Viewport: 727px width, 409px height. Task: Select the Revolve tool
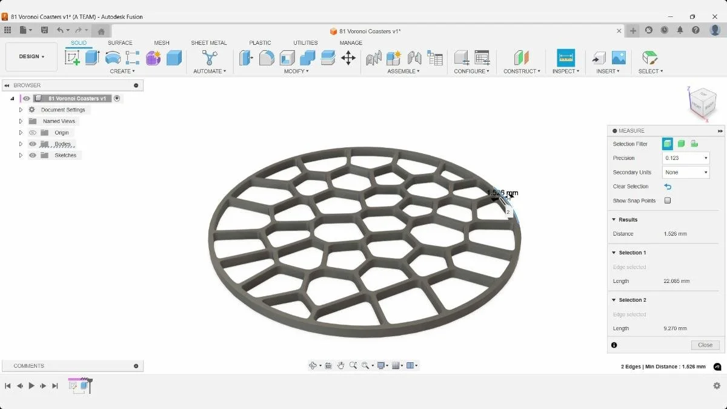click(x=113, y=58)
